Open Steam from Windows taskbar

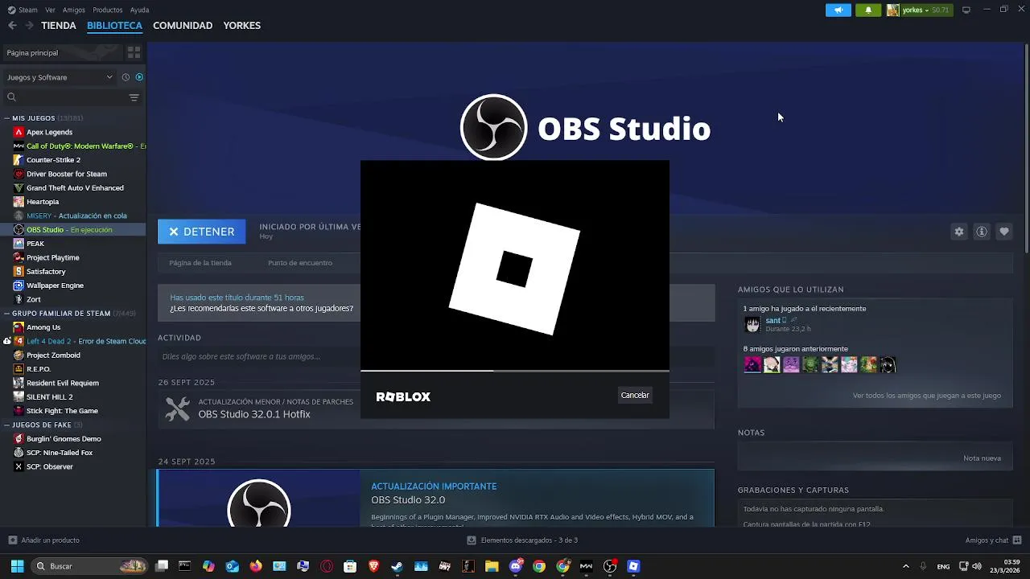(x=397, y=566)
